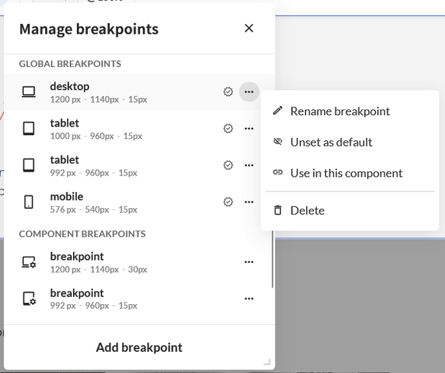Choose Use in this component
The width and height of the screenshot is (445, 373).
(x=350, y=173)
